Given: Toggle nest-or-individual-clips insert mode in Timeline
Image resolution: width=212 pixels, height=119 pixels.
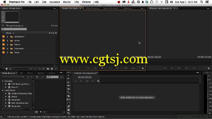Looking at the screenshot, I should [x=76, y=81].
